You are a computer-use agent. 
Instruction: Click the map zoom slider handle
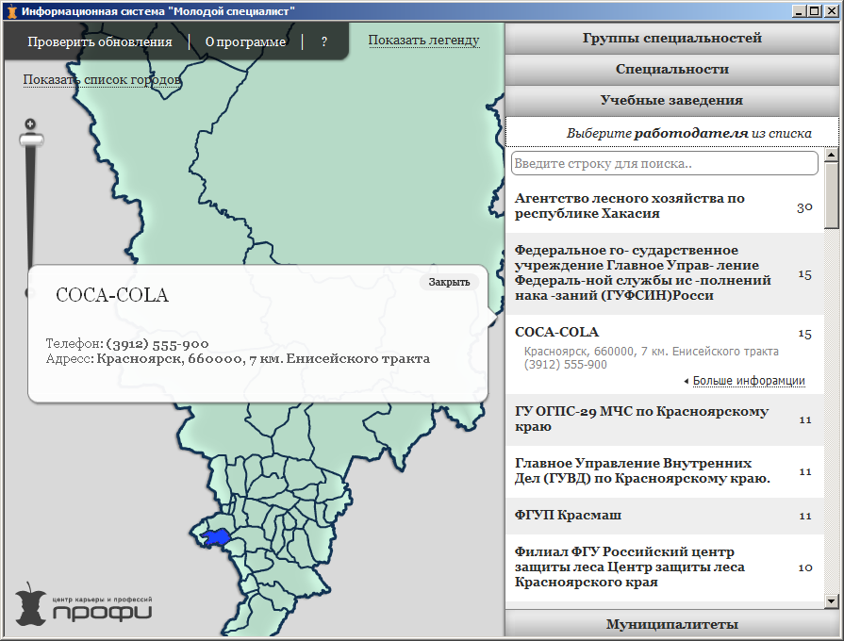tap(31, 140)
